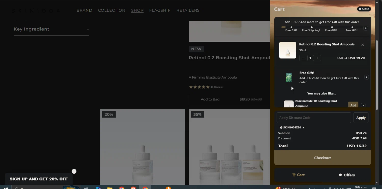Click the "-USD 7.68" discount value
The width and height of the screenshot is (382, 189).
(359, 138)
